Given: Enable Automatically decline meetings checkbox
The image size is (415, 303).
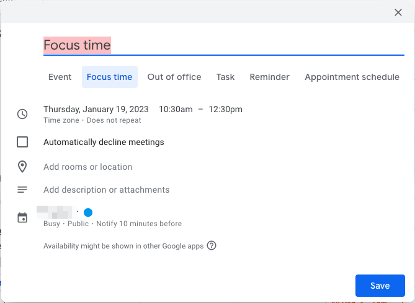Looking at the screenshot, I should click(x=22, y=142).
